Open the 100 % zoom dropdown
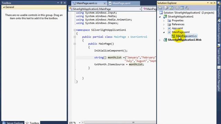This screenshot has width=221, height=124. [79, 123]
